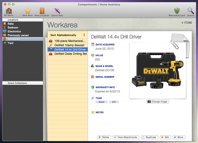The height and width of the screenshot is (143, 198).
Task: Click the Date Acquired calendar icon
Action: (x=93, y=44)
